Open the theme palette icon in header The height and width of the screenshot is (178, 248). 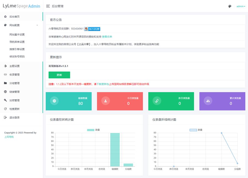pyautogui.click(x=230, y=6)
